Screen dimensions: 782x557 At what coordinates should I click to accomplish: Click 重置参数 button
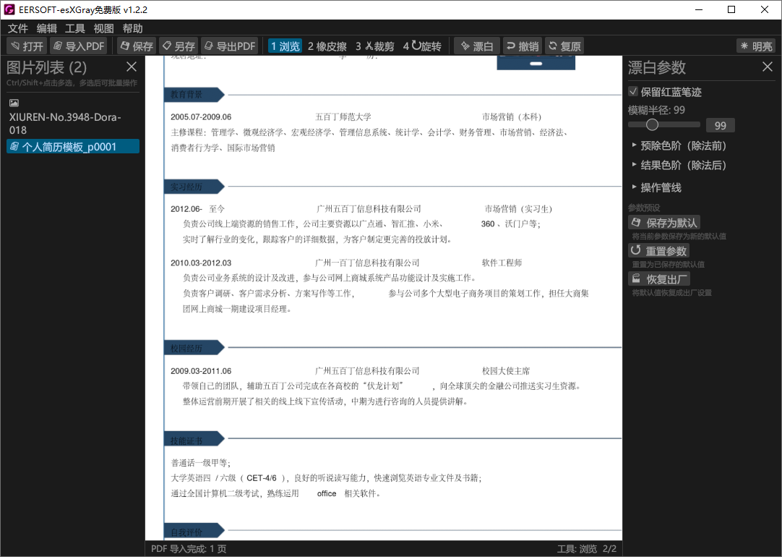coord(659,251)
